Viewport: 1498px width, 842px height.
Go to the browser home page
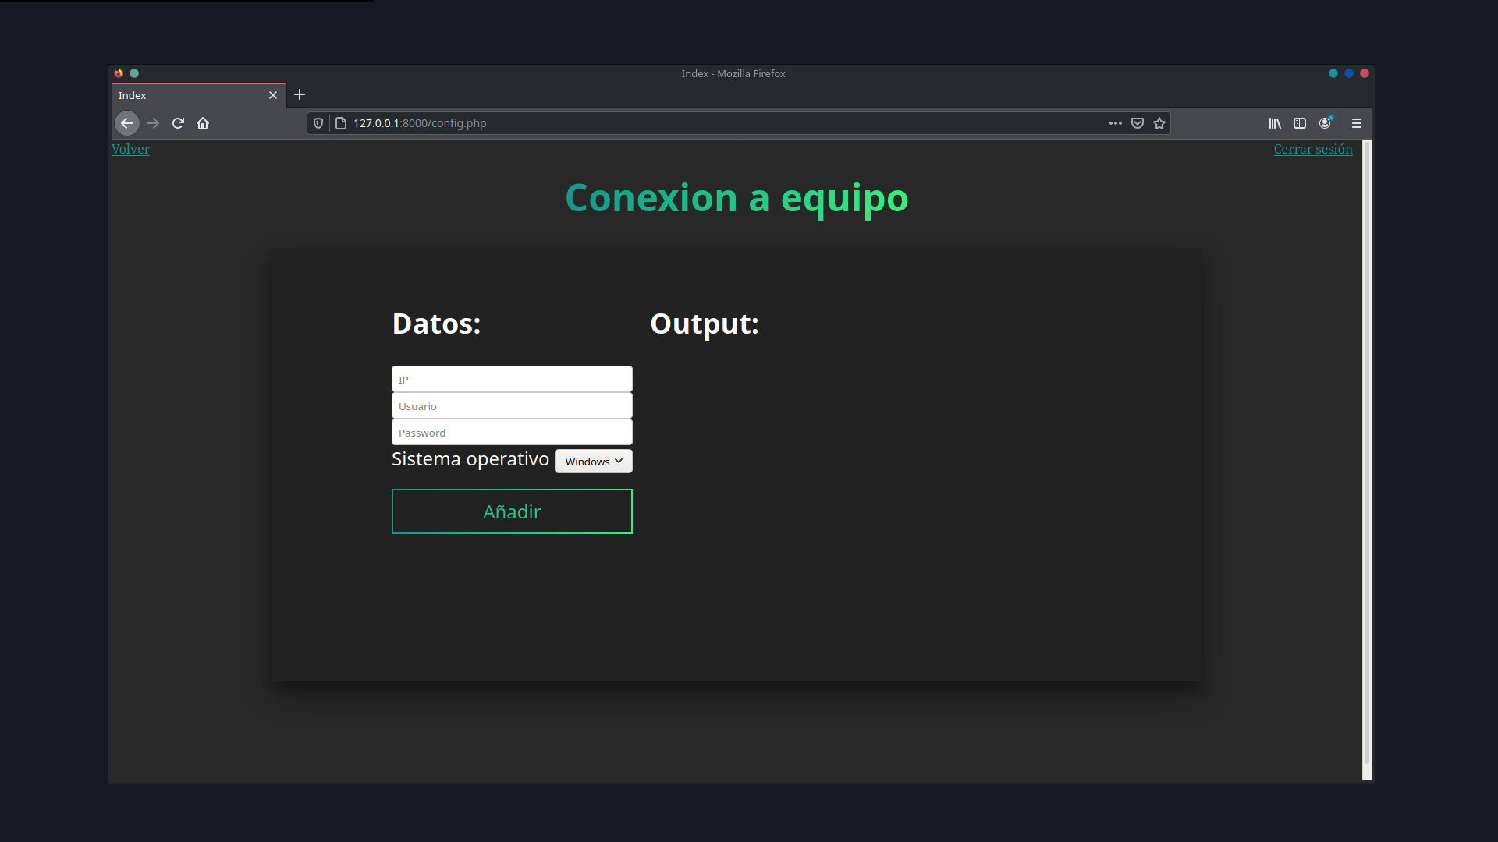point(203,123)
